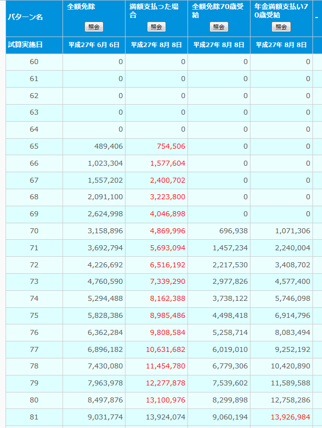Select red value 13,100,976

click(165, 400)
